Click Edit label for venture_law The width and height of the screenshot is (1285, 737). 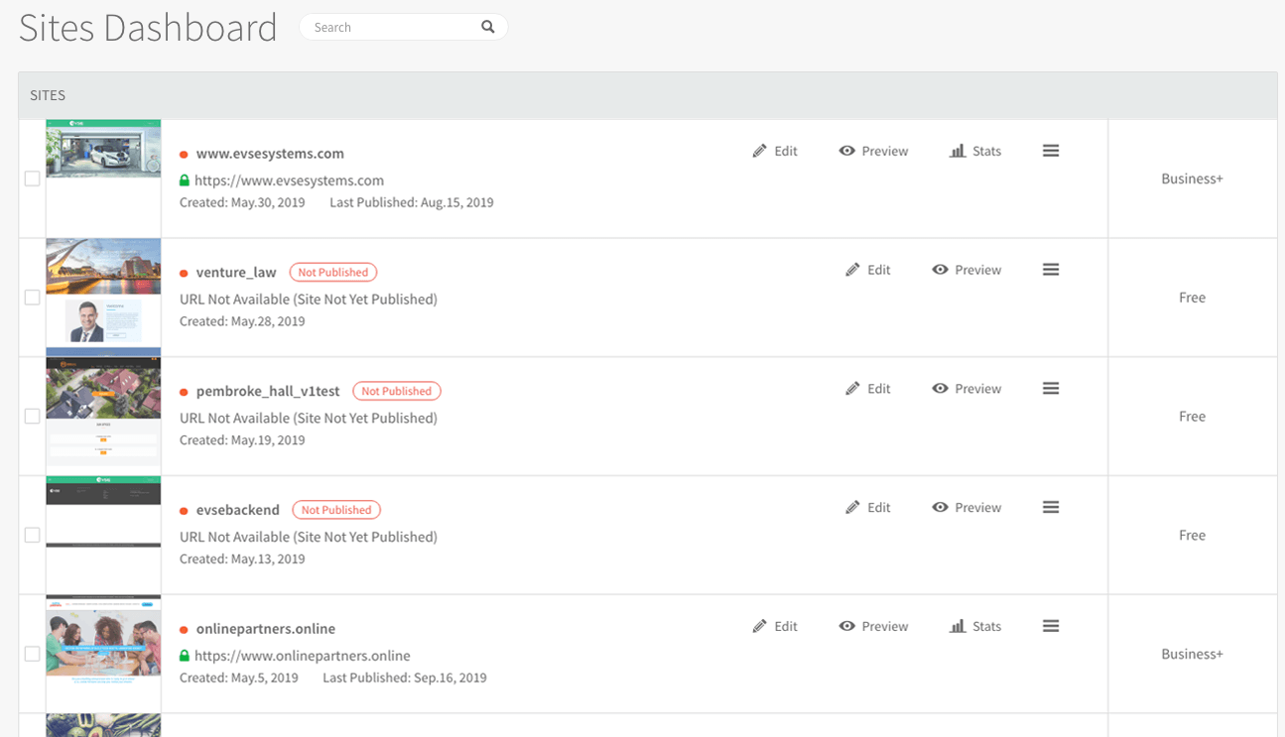(879, 270)
